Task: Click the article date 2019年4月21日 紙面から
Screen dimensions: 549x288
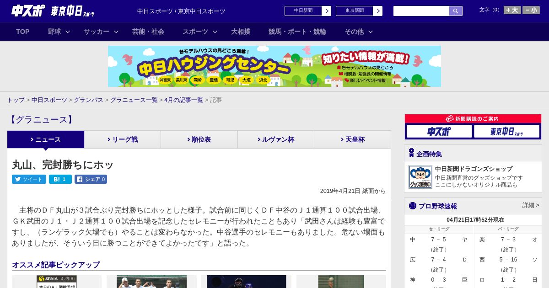Action: (353, 191)
